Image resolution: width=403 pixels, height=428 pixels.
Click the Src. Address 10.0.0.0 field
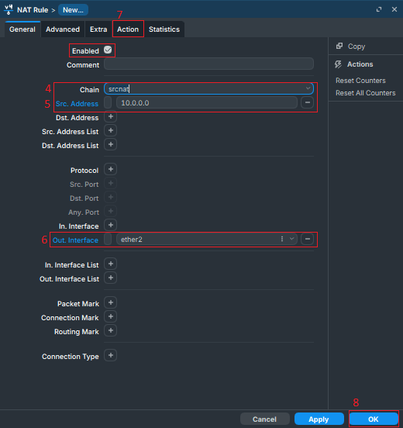[x=207, y=102]
